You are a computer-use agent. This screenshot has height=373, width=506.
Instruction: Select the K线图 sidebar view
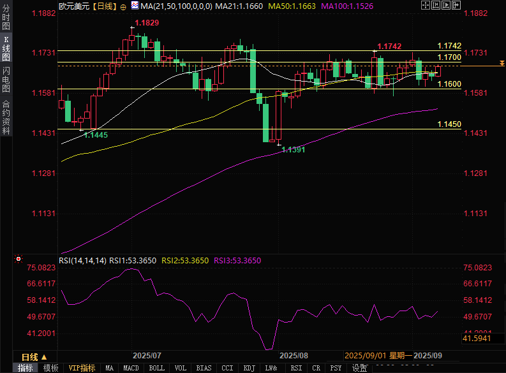click(6, 48)
